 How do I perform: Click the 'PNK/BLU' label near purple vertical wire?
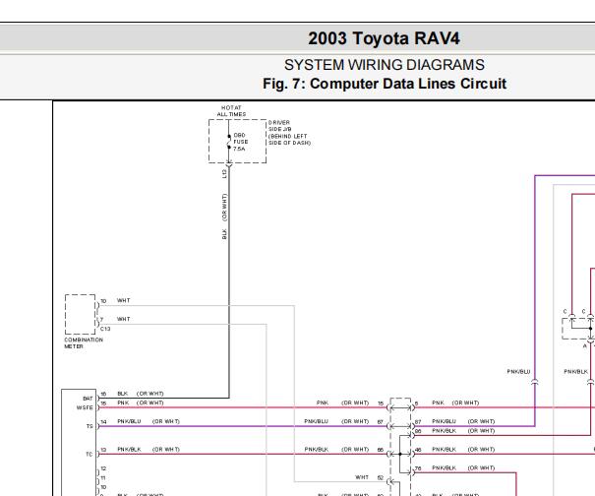518,371
